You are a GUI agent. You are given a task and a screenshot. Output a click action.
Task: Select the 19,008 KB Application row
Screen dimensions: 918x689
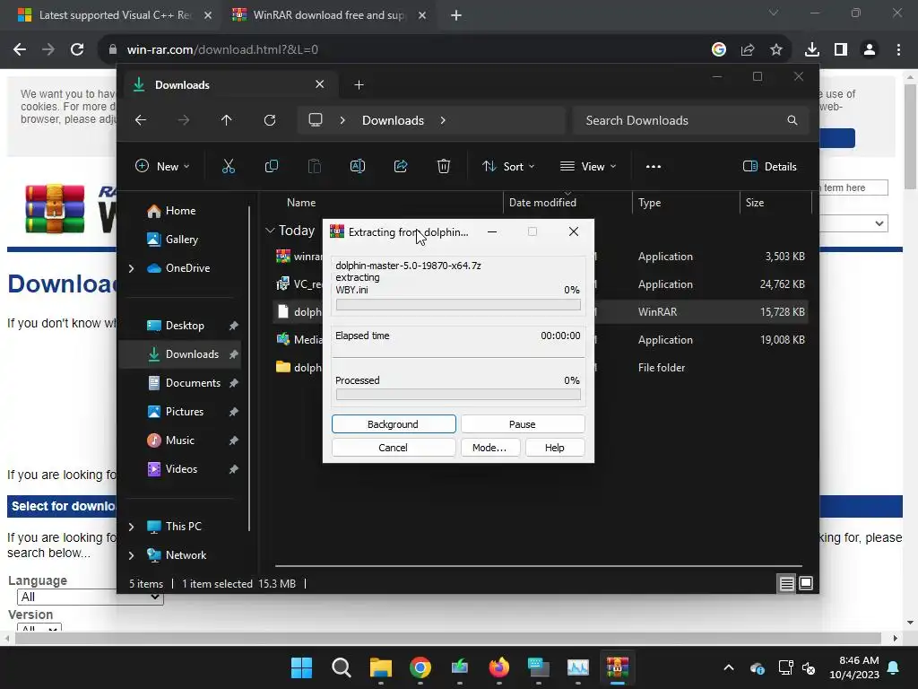click(x=540, y=340)
